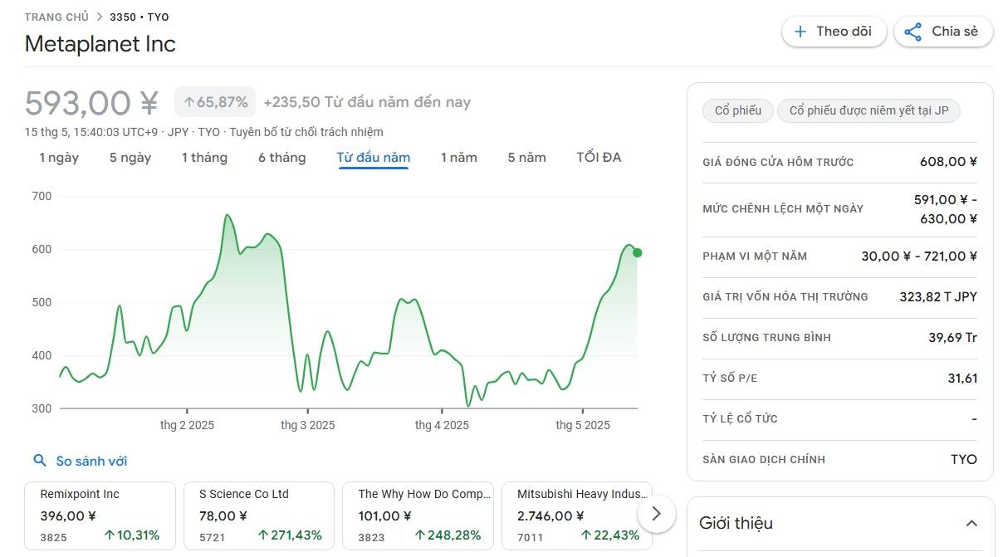Click the 22,43% gain on Mitsubishi card
The width and height of the screenshot is (1003, 557).
point(610,535)
